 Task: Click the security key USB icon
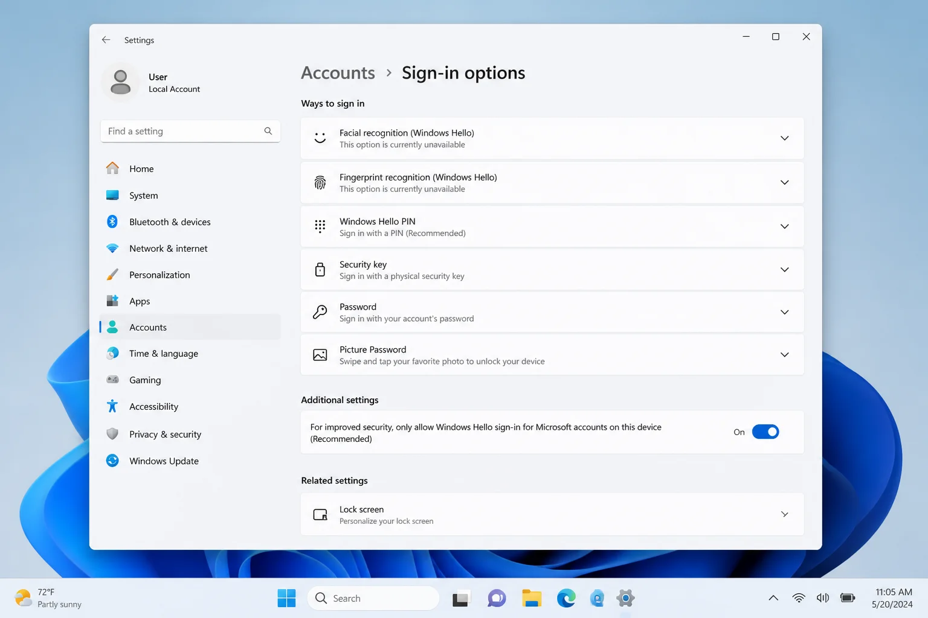320,269
